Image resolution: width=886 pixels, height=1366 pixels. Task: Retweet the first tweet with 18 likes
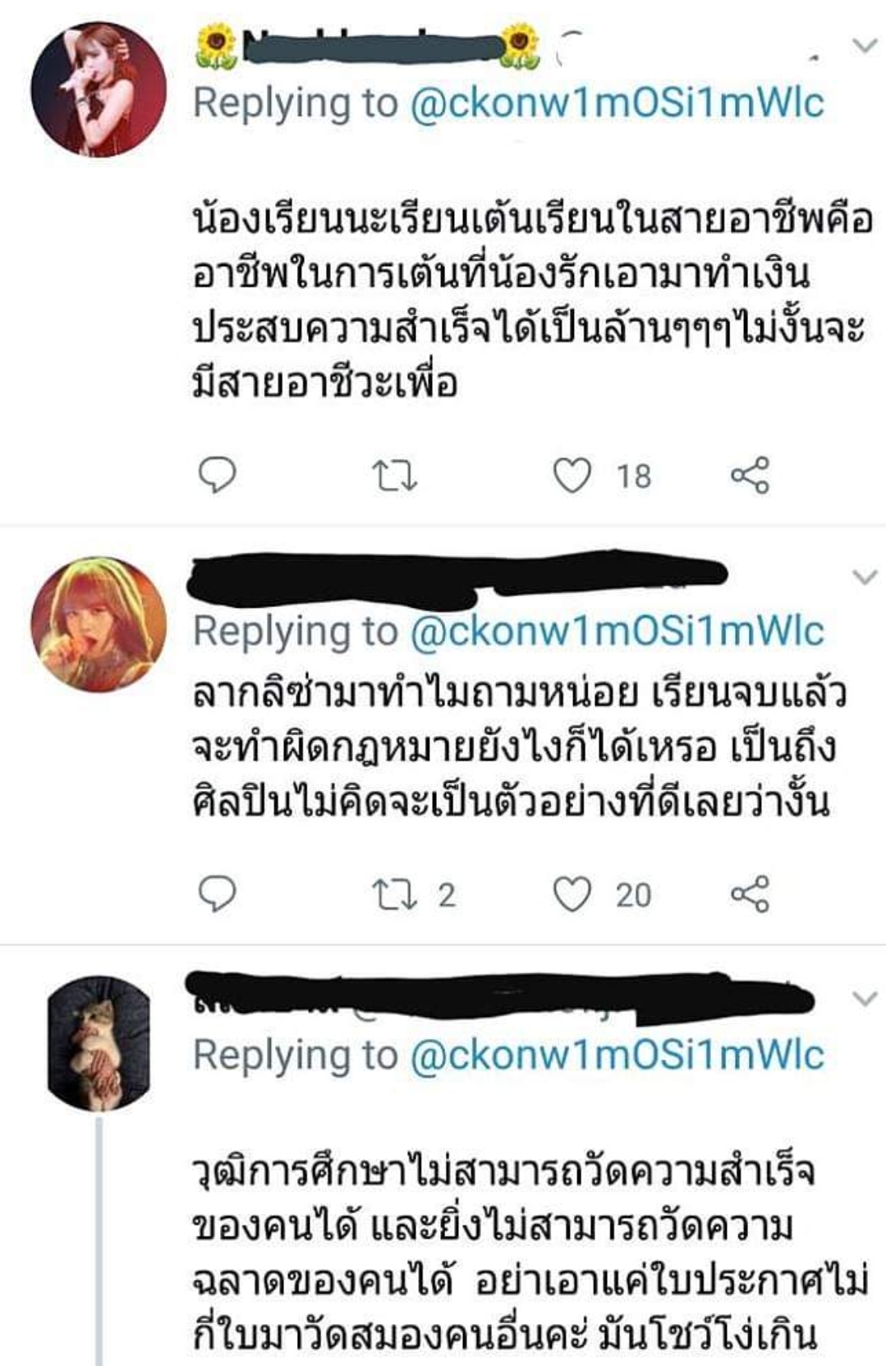point(395,476)
